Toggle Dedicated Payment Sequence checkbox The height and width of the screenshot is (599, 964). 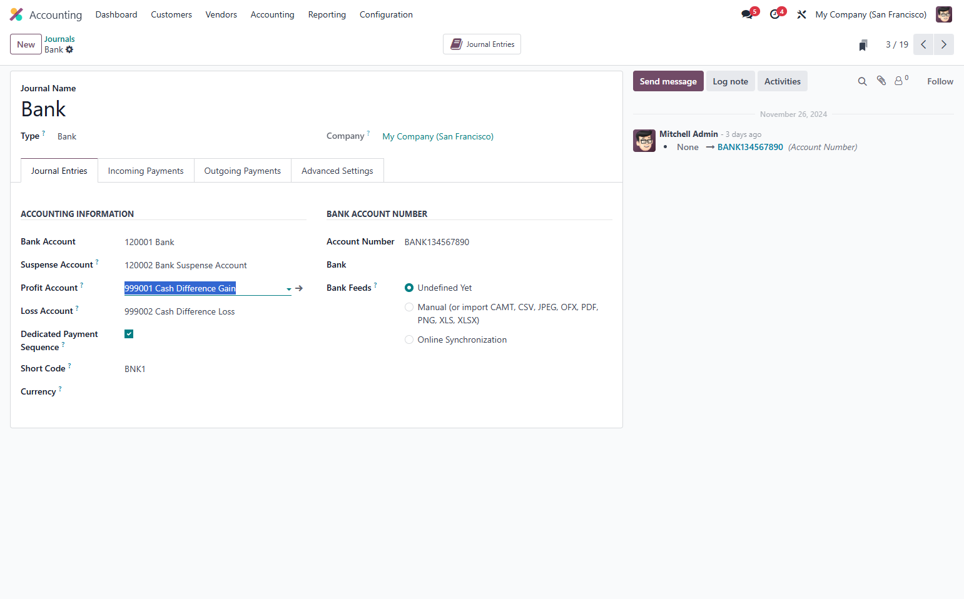point(129,334)
